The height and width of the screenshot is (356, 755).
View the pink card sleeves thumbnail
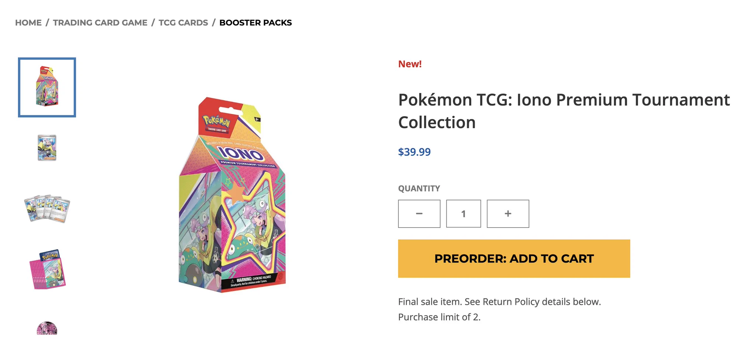tap(47, 269)
